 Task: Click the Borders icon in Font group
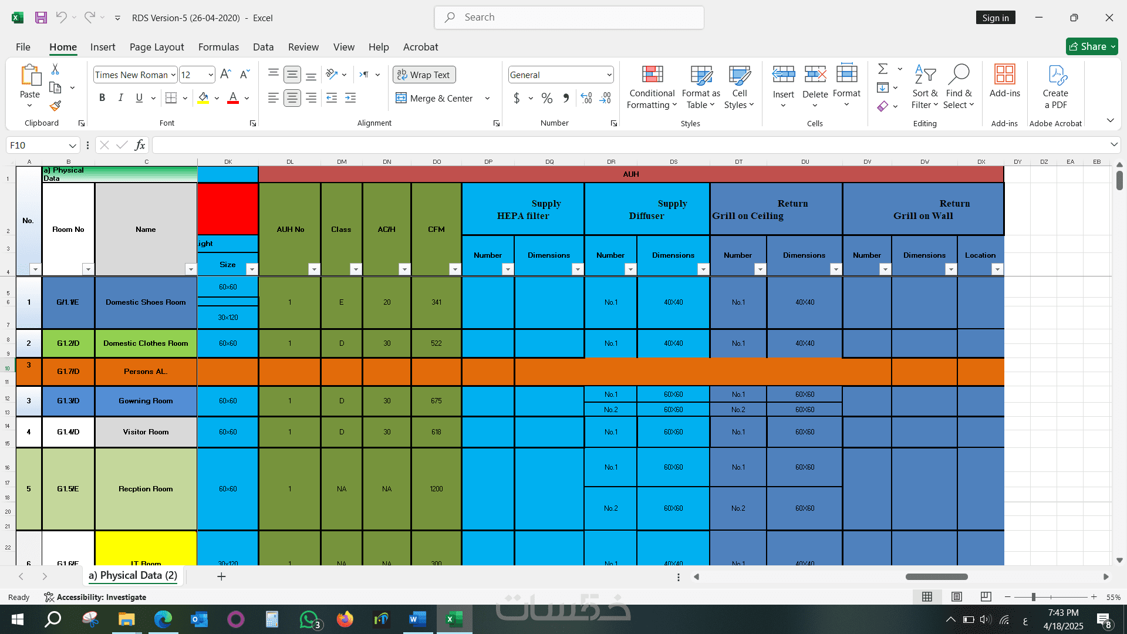click(171, 98)
